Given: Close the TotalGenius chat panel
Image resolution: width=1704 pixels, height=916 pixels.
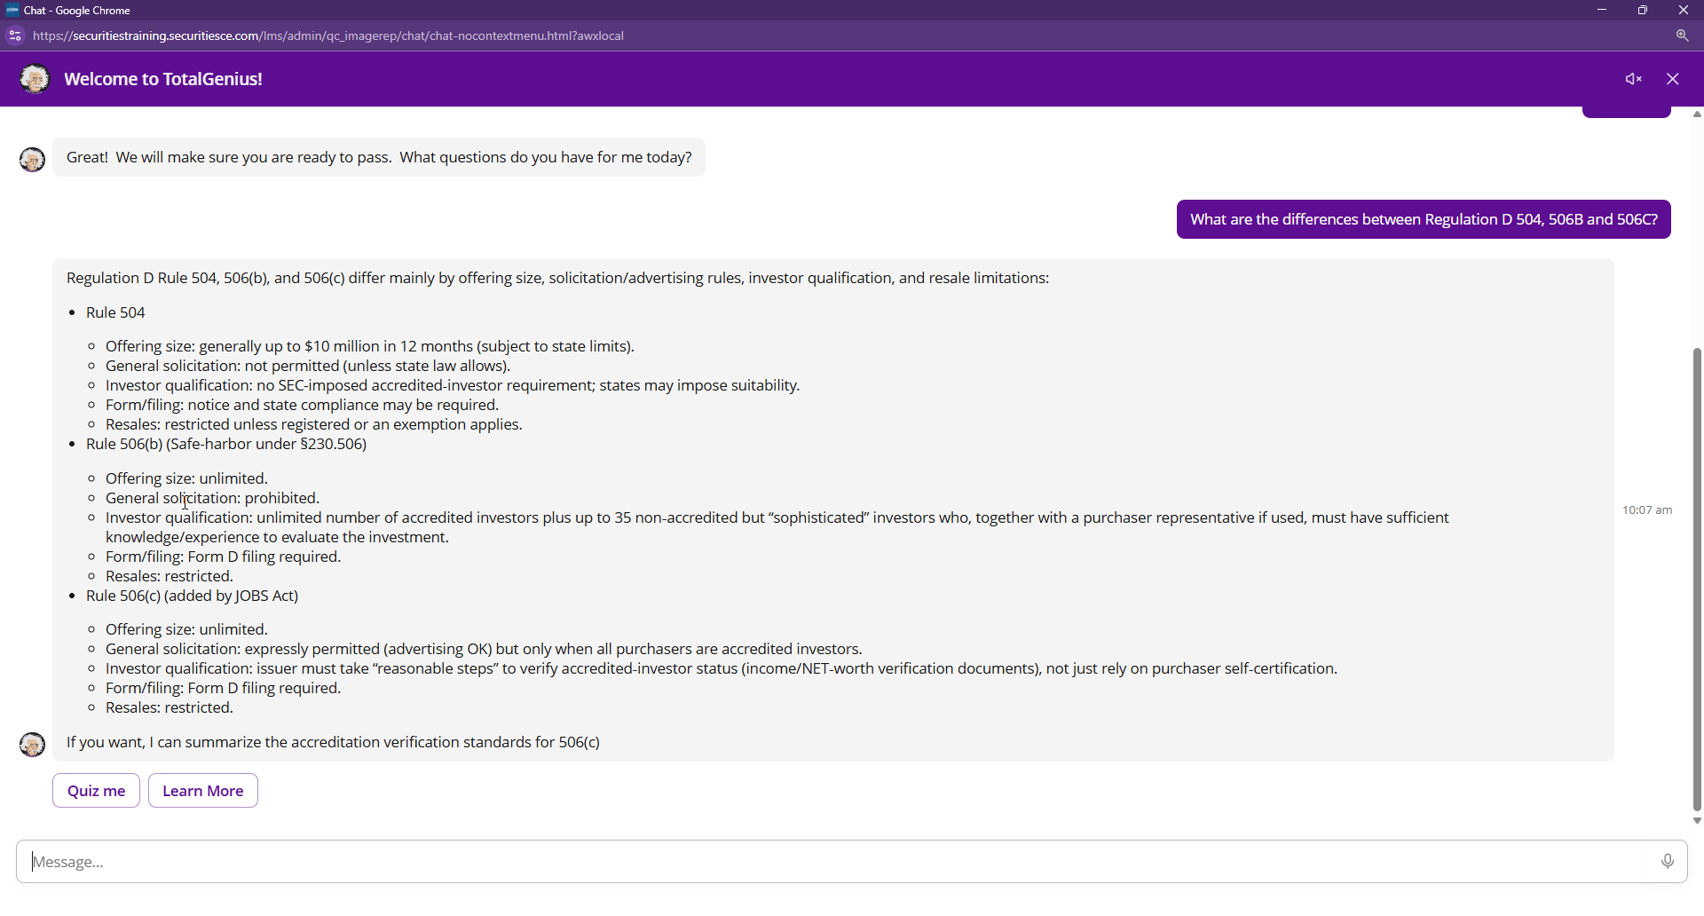Looking at the screenshot, I should click(1673, 79).
